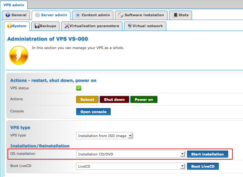Click the Boot LiveCD button
Image resolution: width=243 pixels, height=177 pixels.
coord(203,166)
